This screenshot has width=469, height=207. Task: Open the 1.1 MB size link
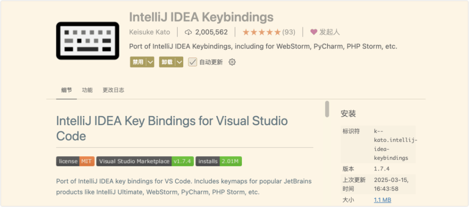[x=382, y=200]
